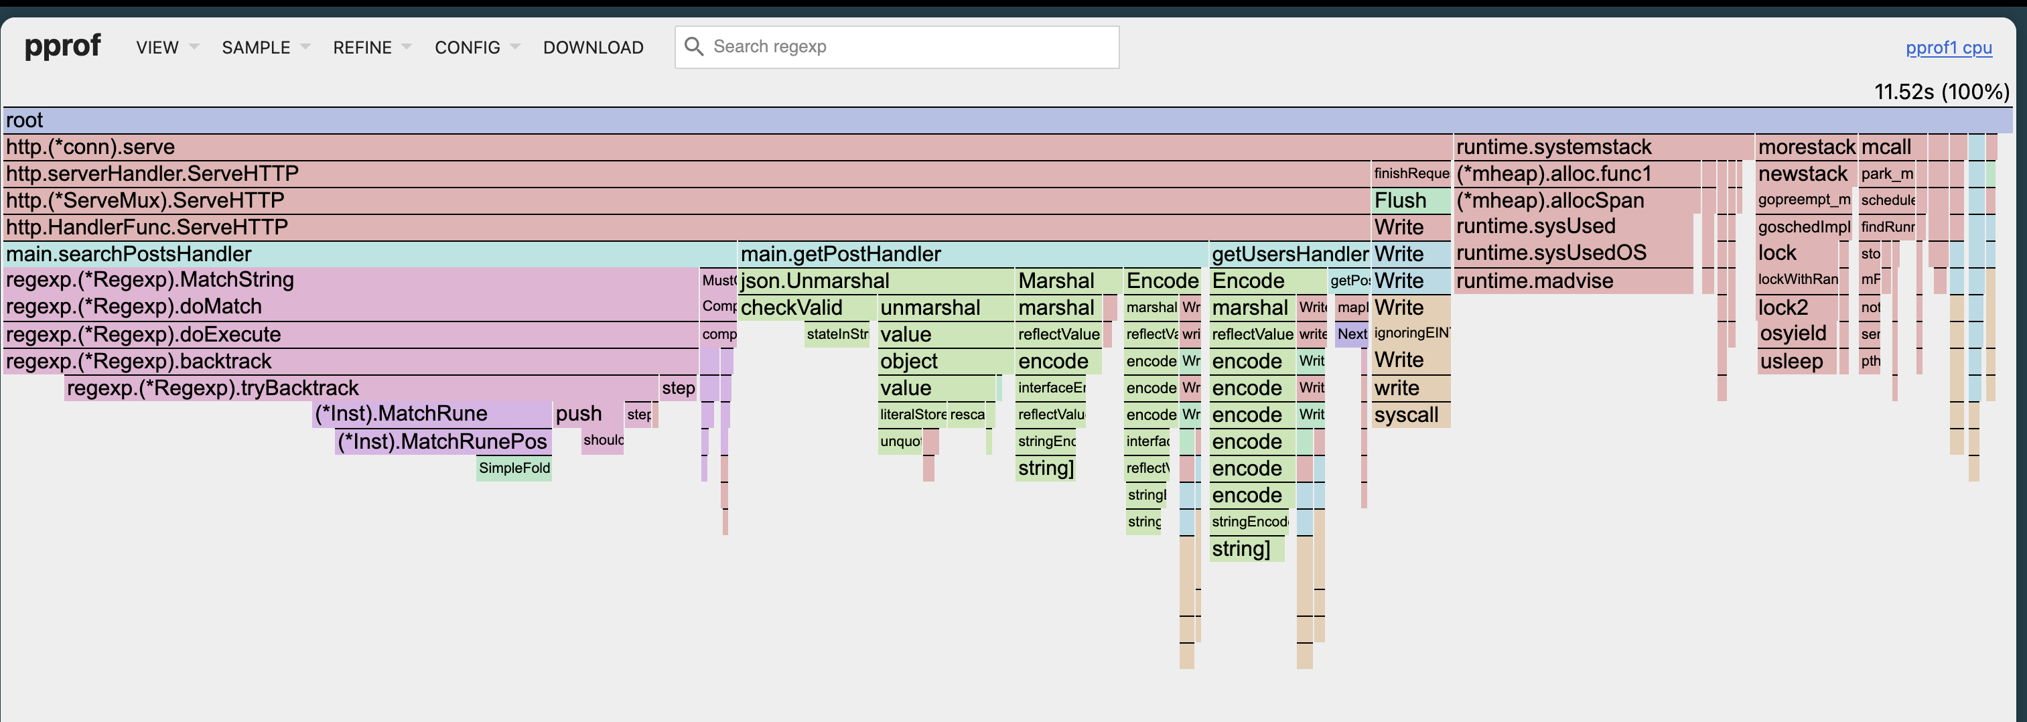
Task: Open the VIEW dropdown menu
Action: pos(167,47)
